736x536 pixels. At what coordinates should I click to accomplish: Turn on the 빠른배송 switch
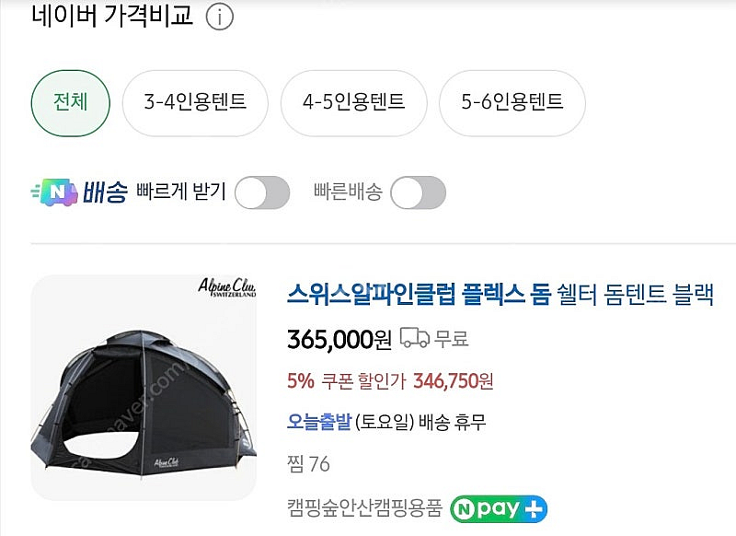coord(418,192)
